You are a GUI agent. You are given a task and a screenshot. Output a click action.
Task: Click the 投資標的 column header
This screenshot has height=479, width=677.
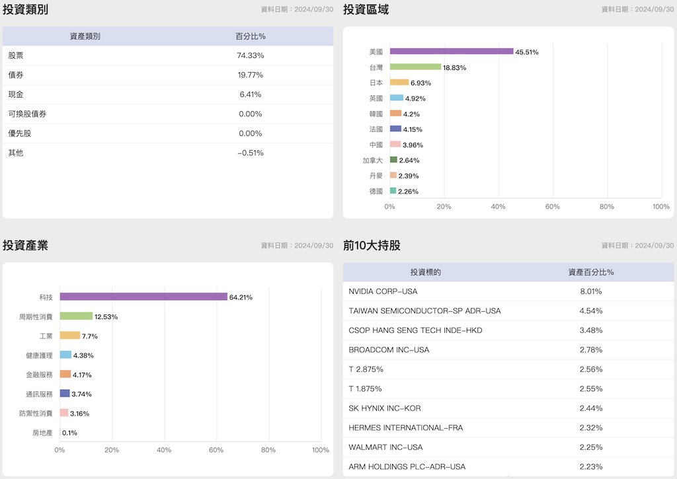[x=425, y=272]
